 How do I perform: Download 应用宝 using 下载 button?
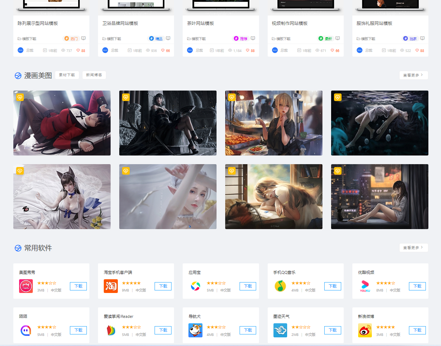(x=248, y=286)
